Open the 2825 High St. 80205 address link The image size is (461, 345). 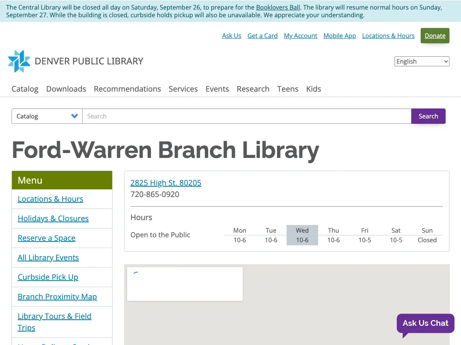click(166, 183)
